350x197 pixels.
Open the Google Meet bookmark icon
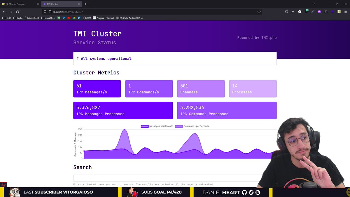point(74,18)
